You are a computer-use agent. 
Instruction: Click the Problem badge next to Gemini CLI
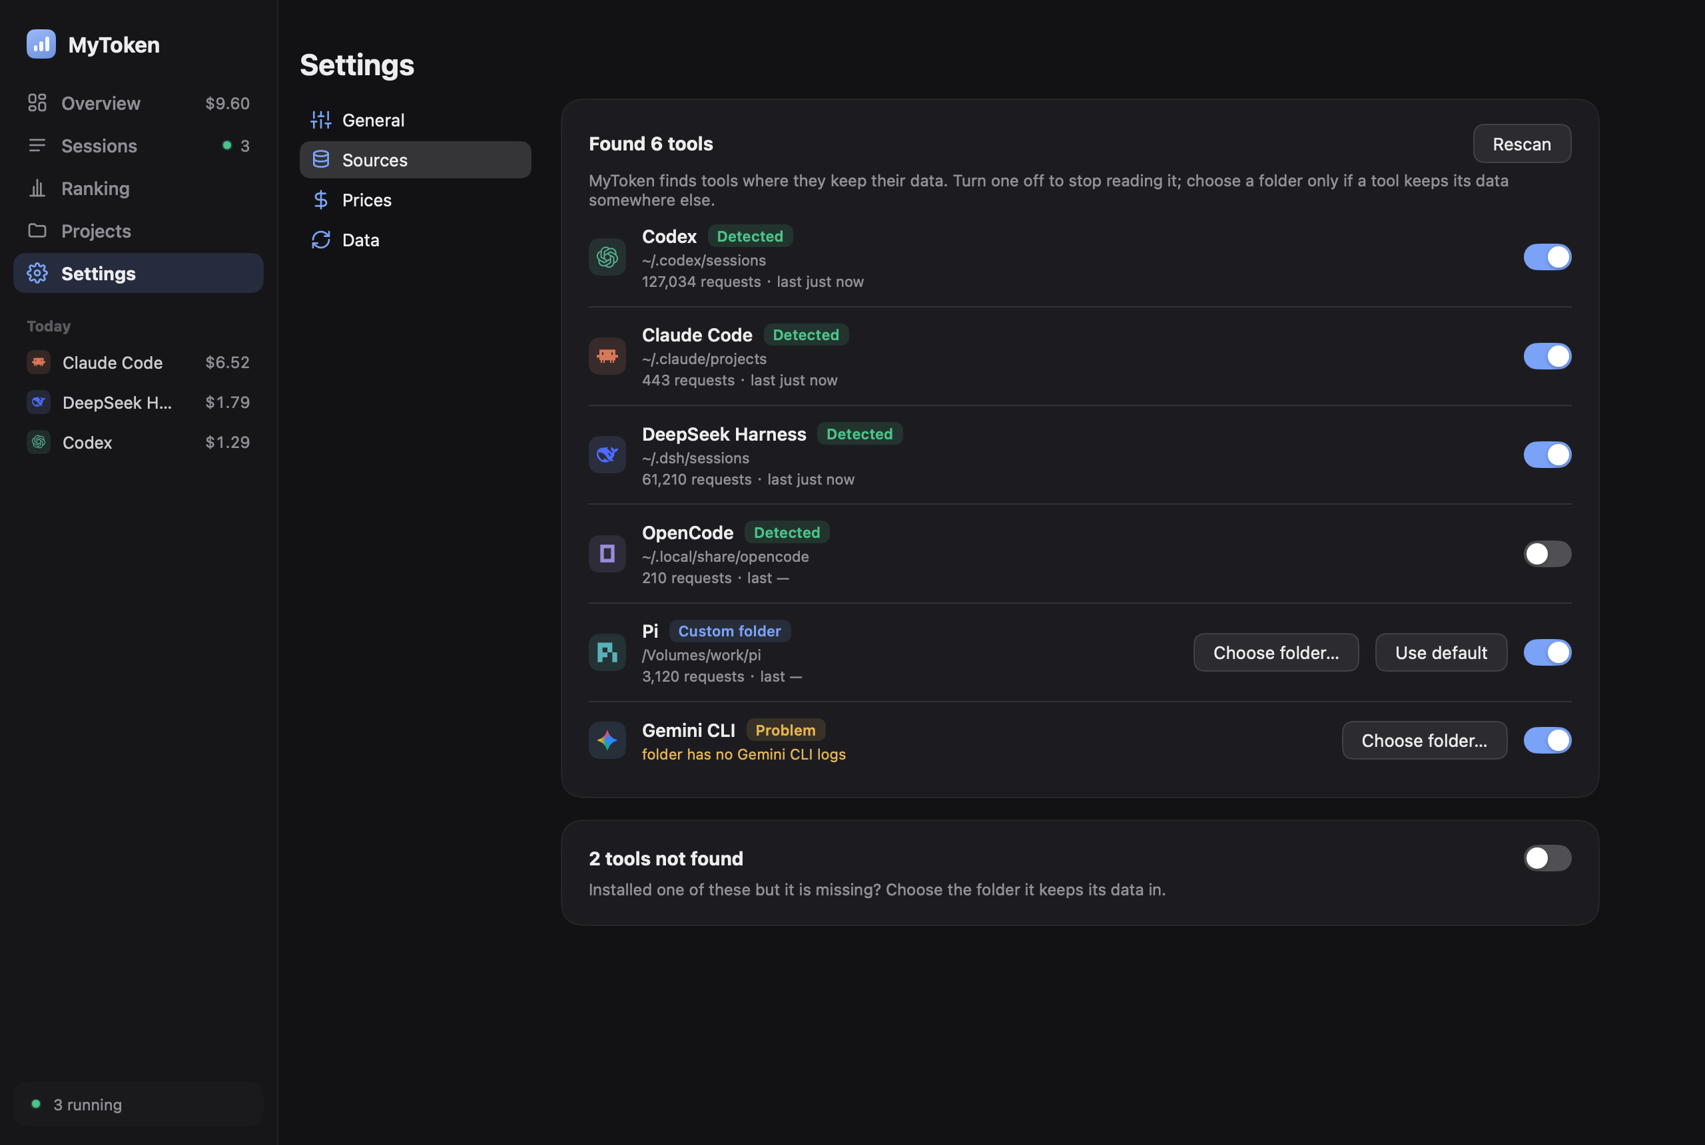[x=785, y=730]
